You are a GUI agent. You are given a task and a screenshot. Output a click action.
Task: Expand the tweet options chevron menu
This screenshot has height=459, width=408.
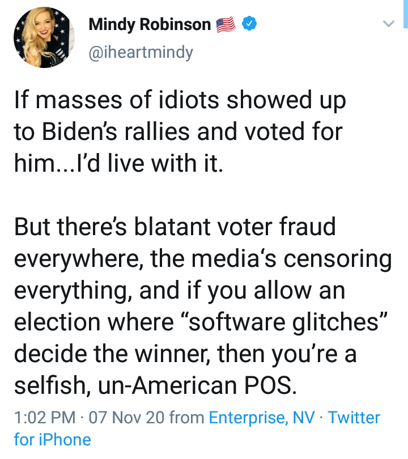(388, 24)
